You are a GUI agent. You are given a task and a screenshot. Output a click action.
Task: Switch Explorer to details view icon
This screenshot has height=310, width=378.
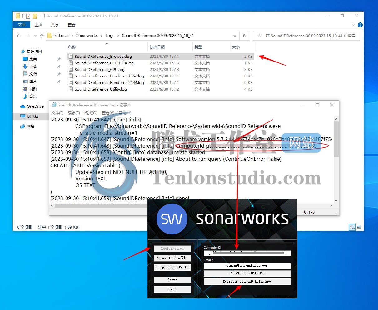point(352,227)
